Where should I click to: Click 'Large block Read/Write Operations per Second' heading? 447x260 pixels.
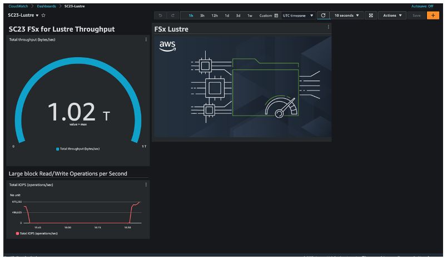tap(68, 174)
